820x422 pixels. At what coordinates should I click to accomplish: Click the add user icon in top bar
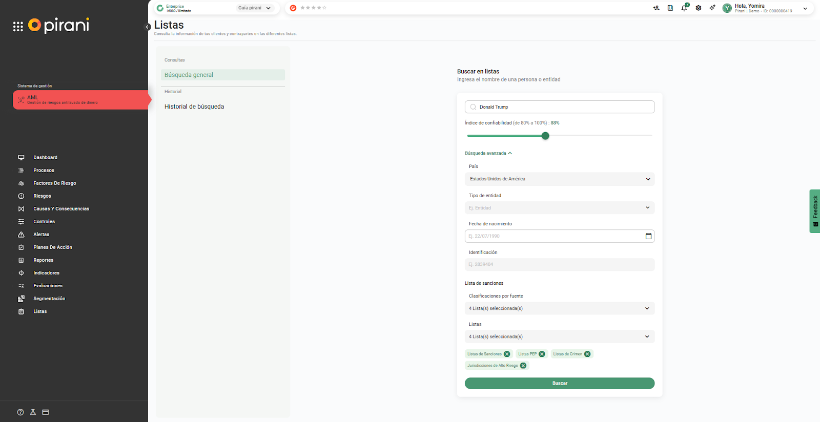tap(656, 8)
